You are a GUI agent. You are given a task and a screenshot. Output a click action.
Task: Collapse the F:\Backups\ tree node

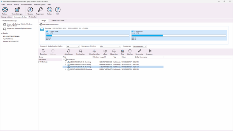coord(64,59)
